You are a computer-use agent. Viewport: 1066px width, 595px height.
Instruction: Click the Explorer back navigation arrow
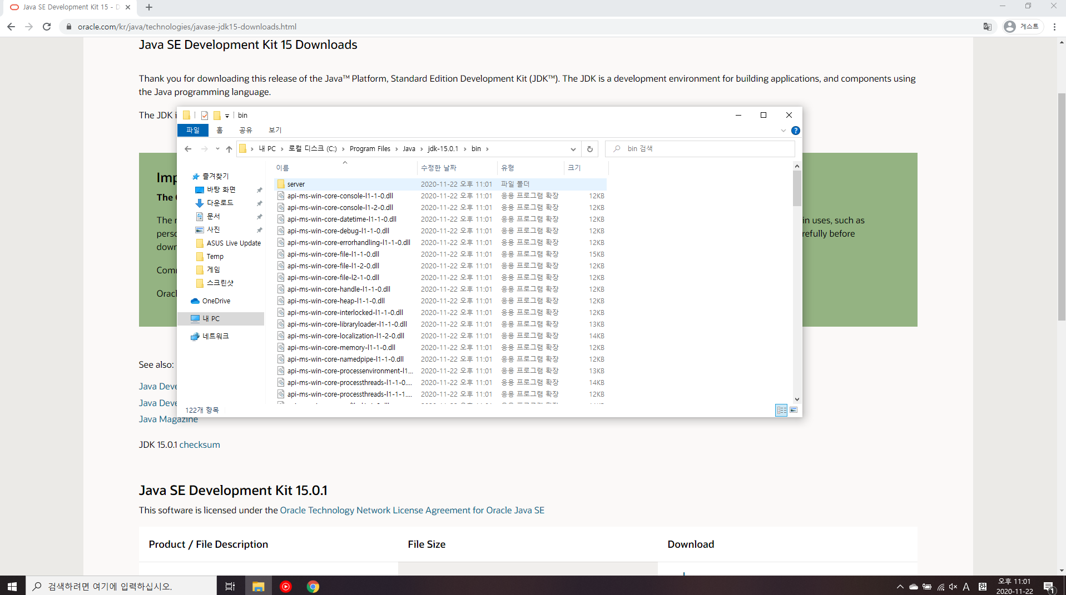coord(188,149)
